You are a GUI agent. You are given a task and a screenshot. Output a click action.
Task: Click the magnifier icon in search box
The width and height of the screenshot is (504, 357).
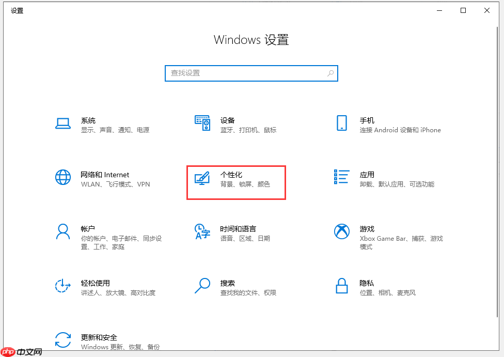(x=330, y=73)
